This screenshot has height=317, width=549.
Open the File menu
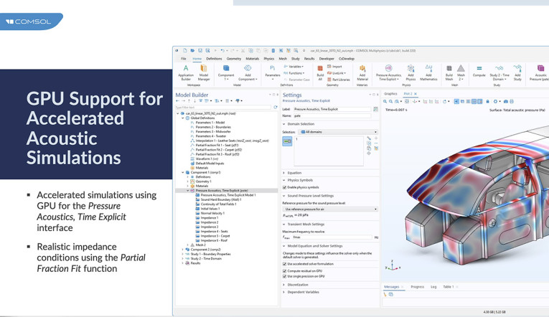tap(184, 59)
